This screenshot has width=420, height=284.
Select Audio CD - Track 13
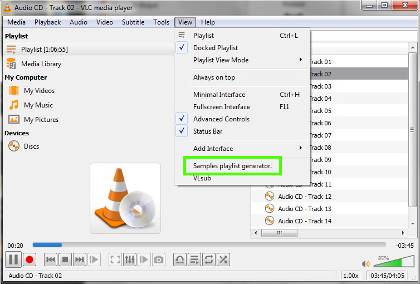(305, 209)
